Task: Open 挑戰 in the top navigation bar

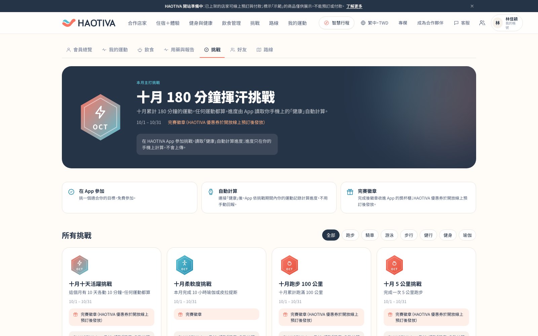Action: (x=255, y=23)
